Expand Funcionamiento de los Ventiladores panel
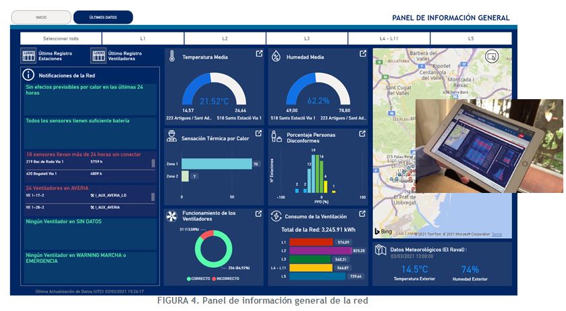Screen dimensions: 566x311 click(259, 214)
